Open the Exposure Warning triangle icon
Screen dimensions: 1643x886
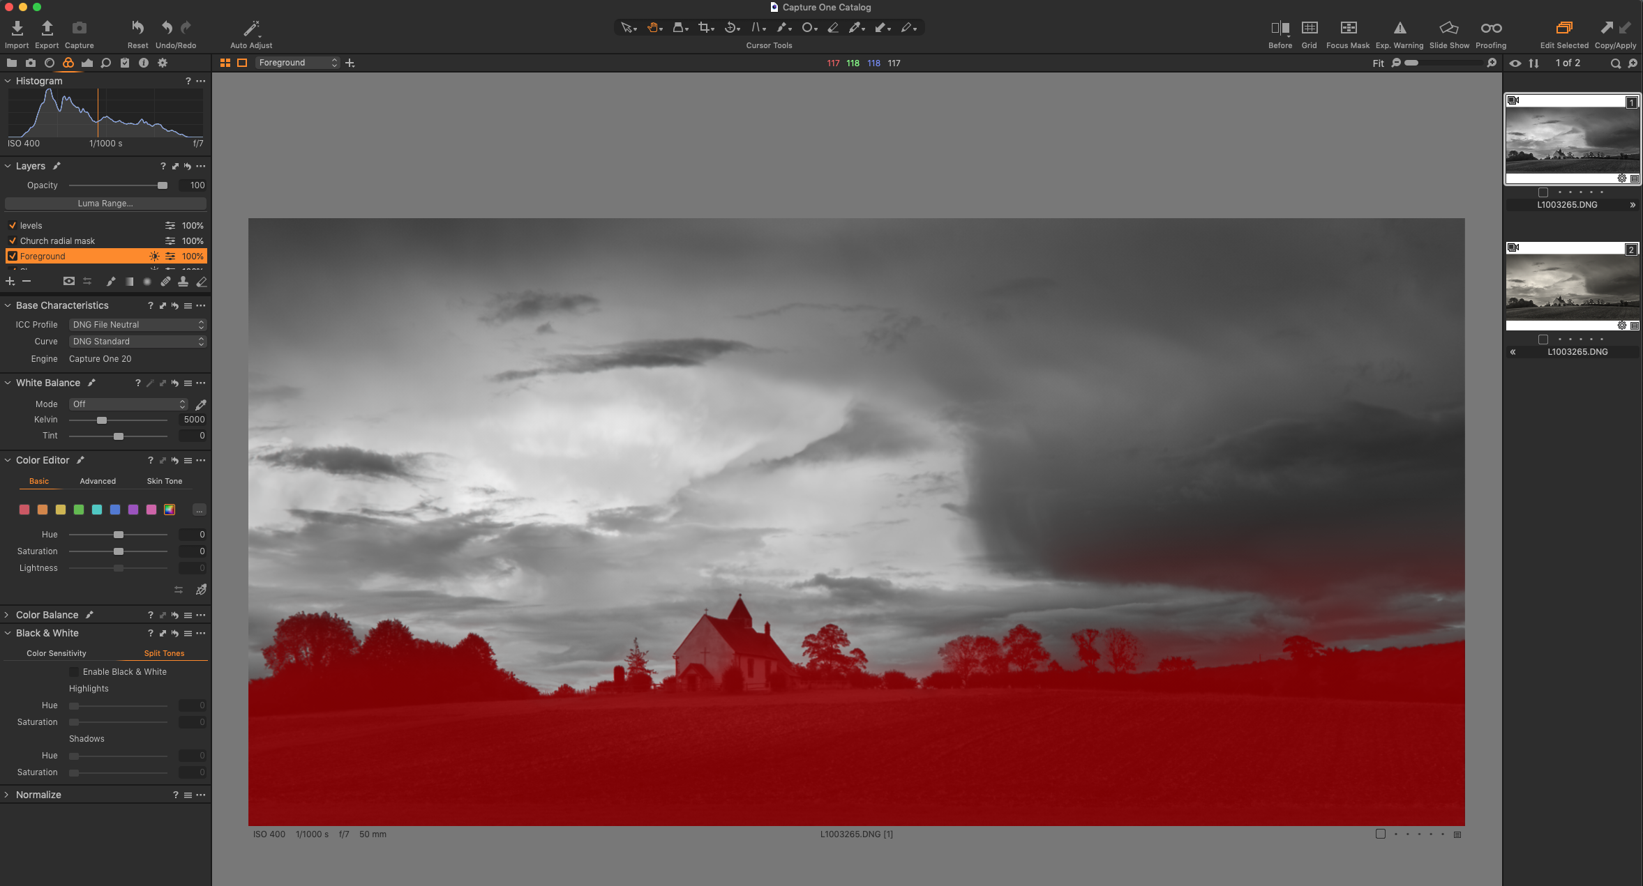(1400, 28)
